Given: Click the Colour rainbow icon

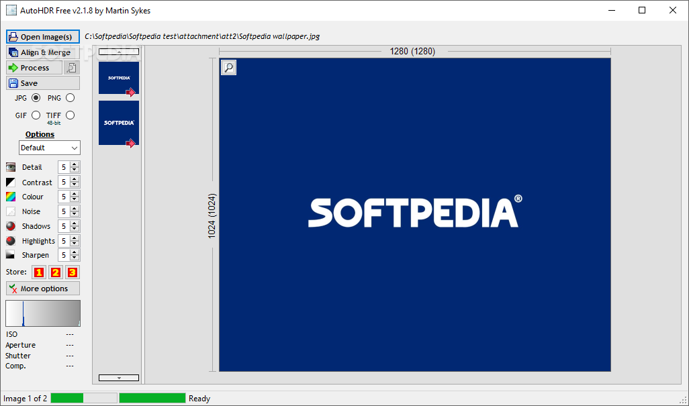Looking at the screenshot, I should 11,197.
